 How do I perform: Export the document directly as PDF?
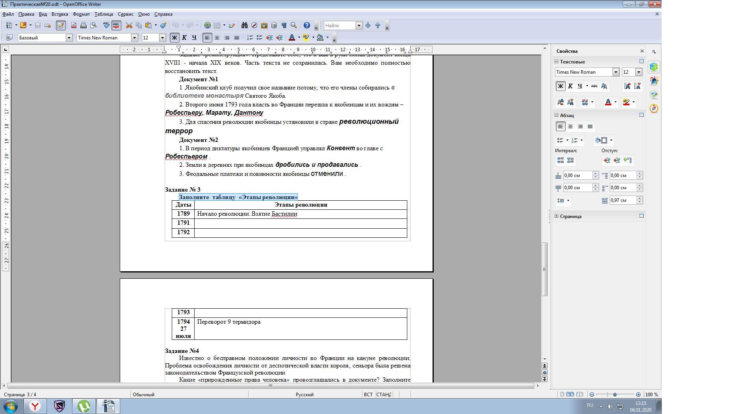pos(74,26)
